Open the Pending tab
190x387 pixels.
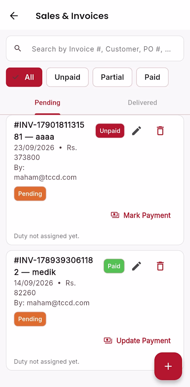point(47,102)
